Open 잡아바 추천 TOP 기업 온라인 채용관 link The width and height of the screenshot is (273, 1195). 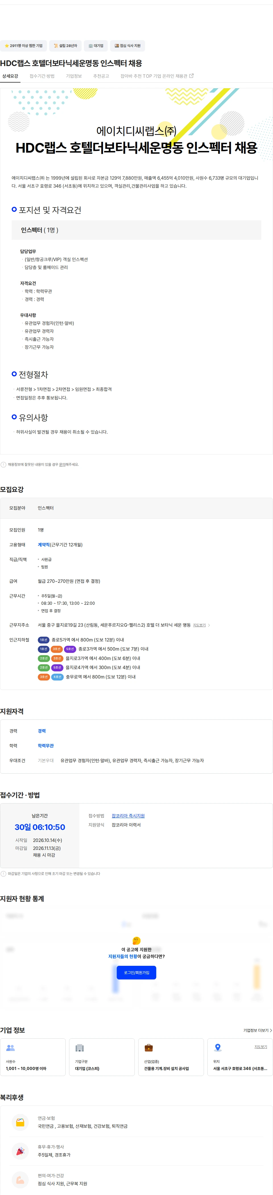click(157, 76)
